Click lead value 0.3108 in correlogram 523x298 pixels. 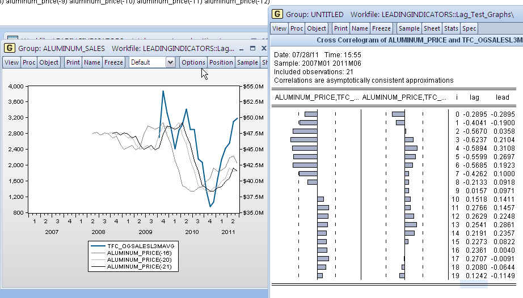504,148
